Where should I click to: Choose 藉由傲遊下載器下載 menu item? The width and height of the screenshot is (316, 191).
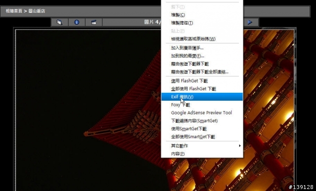click(202, 64)
